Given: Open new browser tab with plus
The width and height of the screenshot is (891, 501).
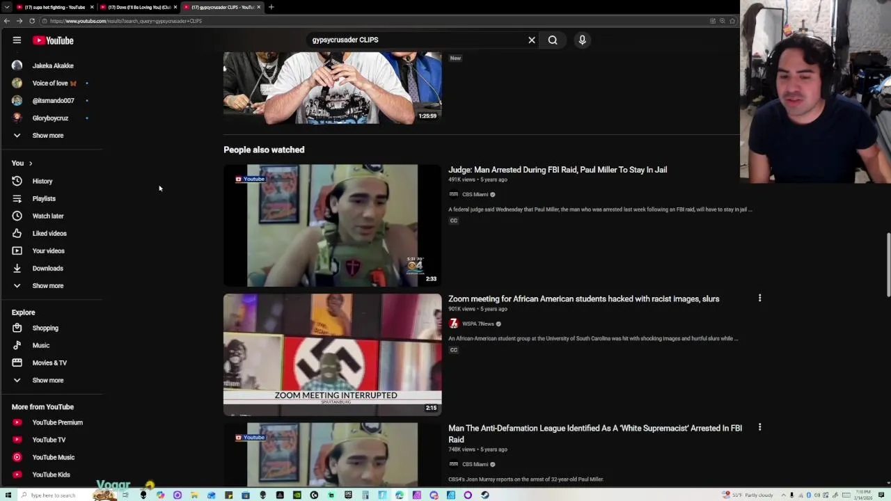Looking at the screenshot, I should [271, 7].
